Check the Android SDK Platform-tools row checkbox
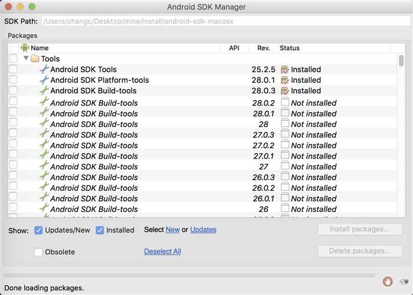The image size is (413, 295). coord(13,80)
